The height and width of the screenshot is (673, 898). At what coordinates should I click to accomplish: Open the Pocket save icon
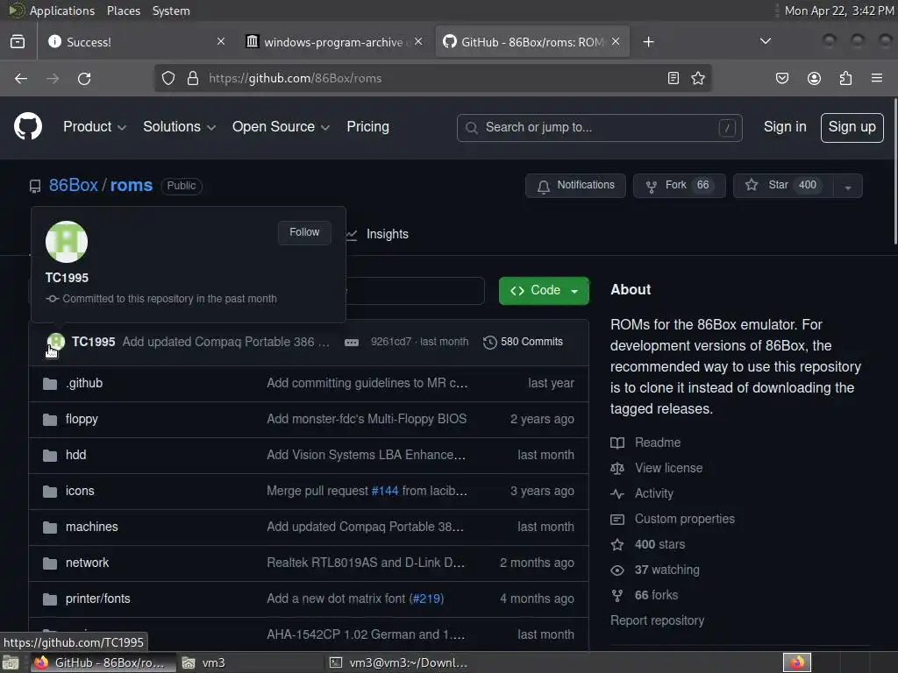point(782,78)
